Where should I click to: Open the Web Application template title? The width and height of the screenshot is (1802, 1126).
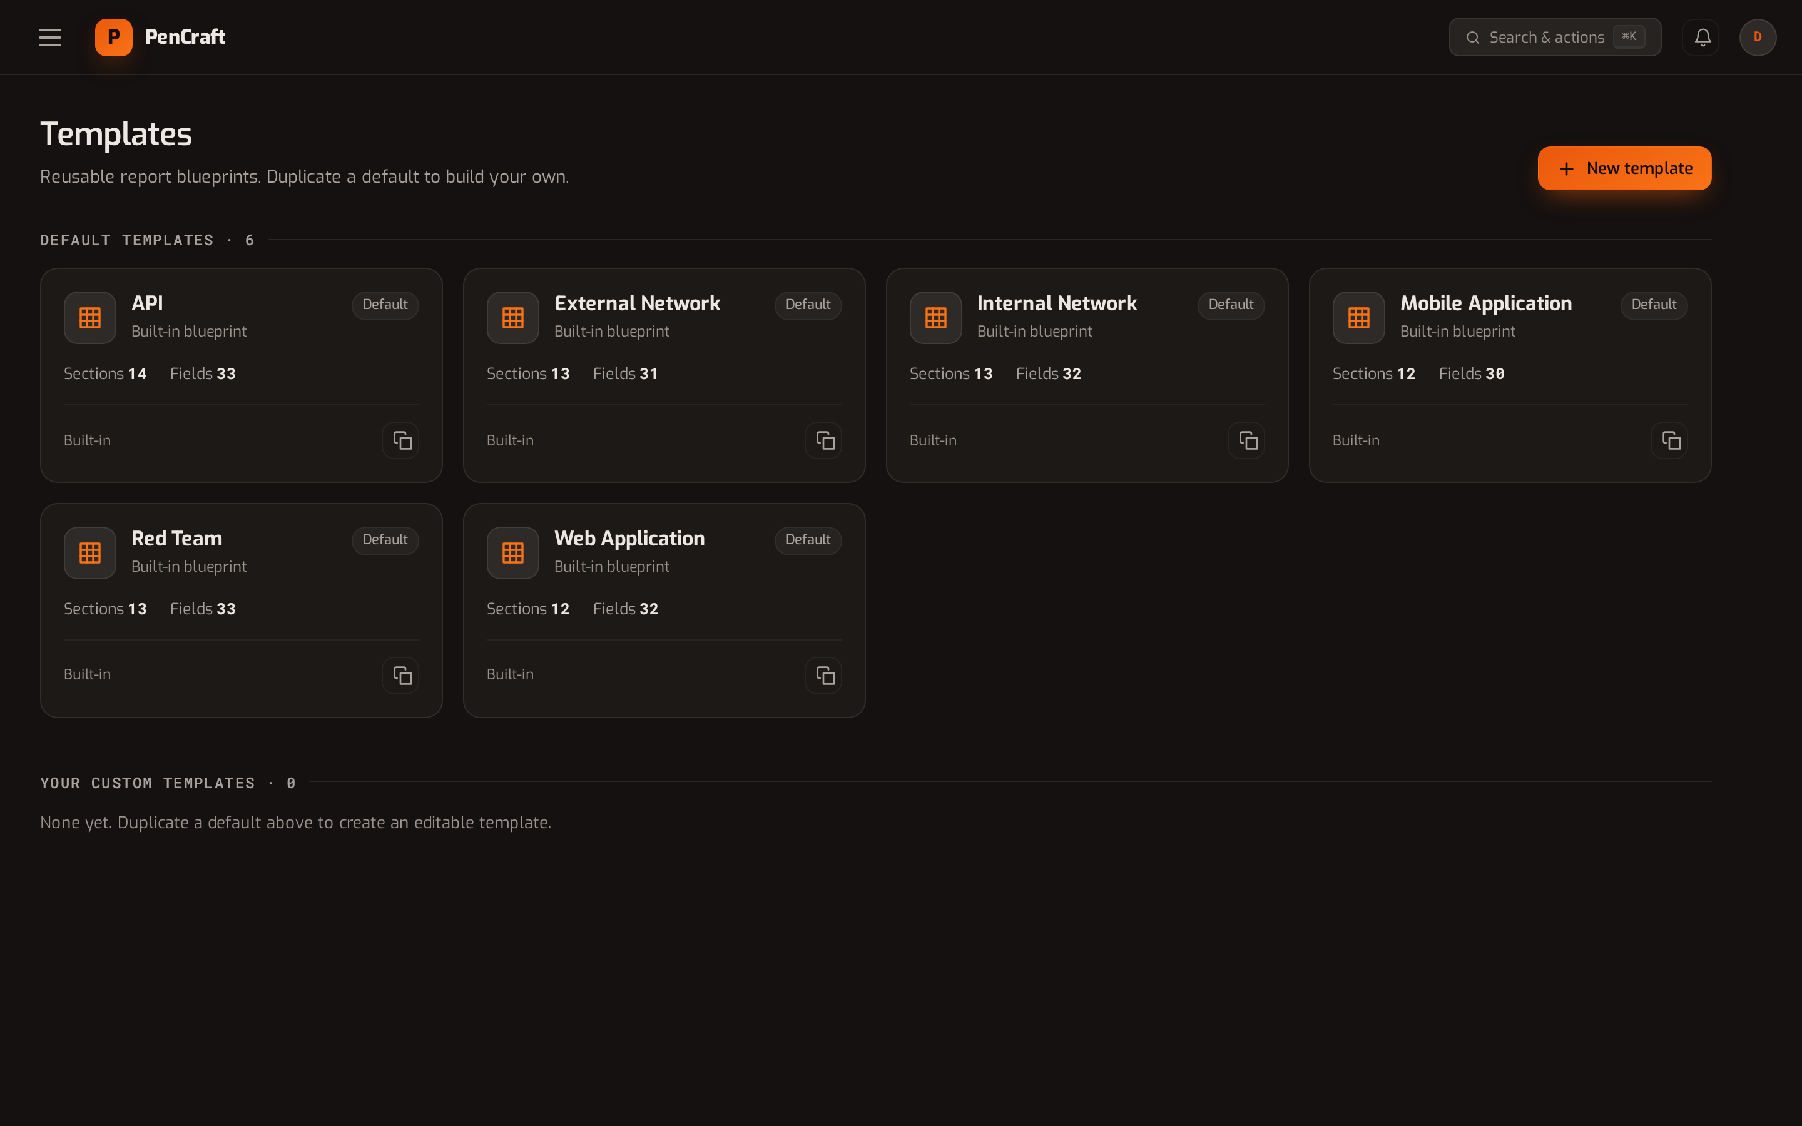(629, 539)
